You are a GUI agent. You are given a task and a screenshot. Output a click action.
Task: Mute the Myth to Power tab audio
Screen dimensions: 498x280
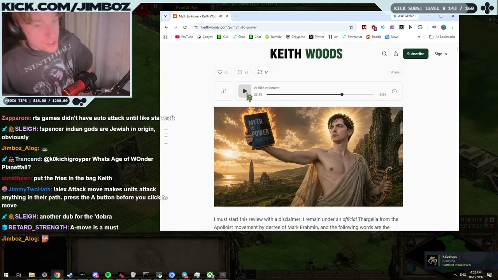point(220,16)
